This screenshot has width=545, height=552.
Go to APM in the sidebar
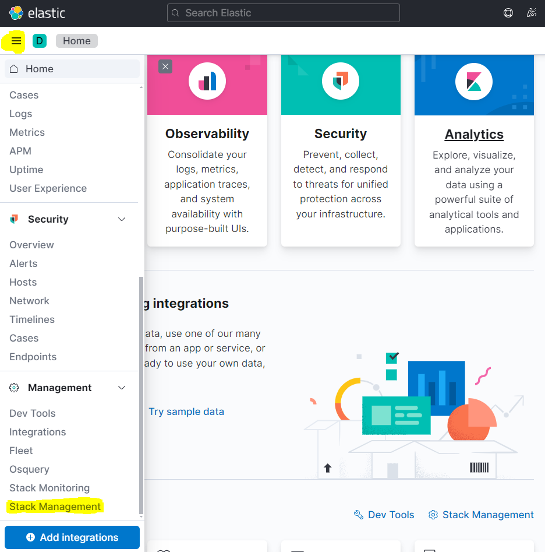pyautogui.click(x=20, y=151)
